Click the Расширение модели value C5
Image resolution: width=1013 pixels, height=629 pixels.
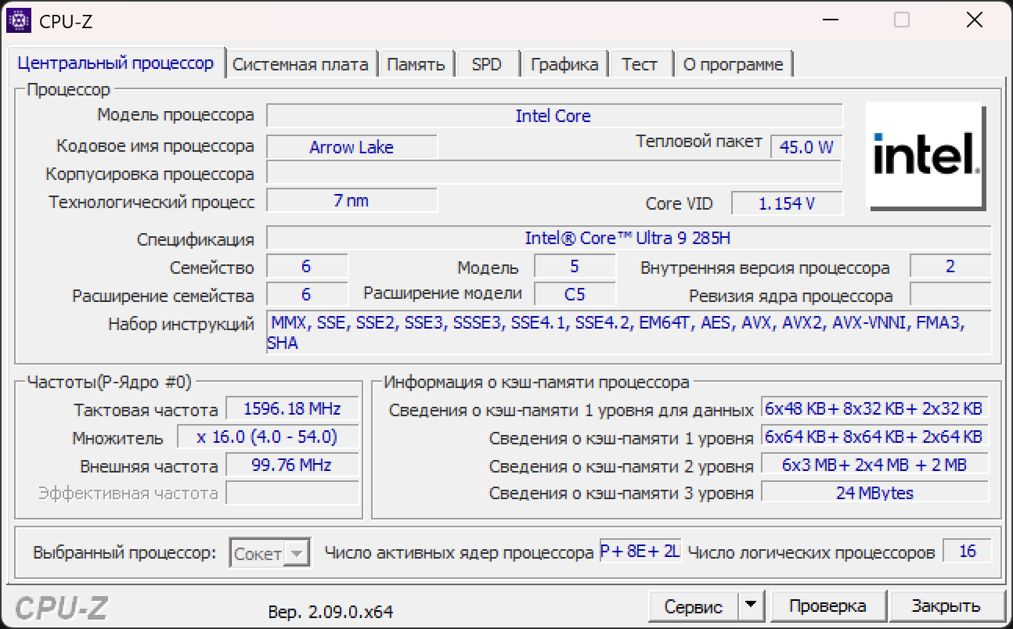click(x=575, y=294)
